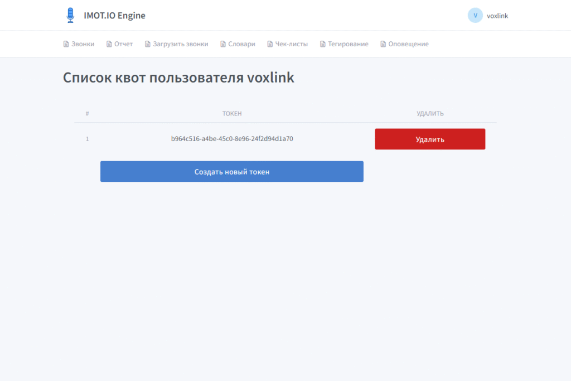Click the icon next to Загрузить звонки

coord(148,44)
